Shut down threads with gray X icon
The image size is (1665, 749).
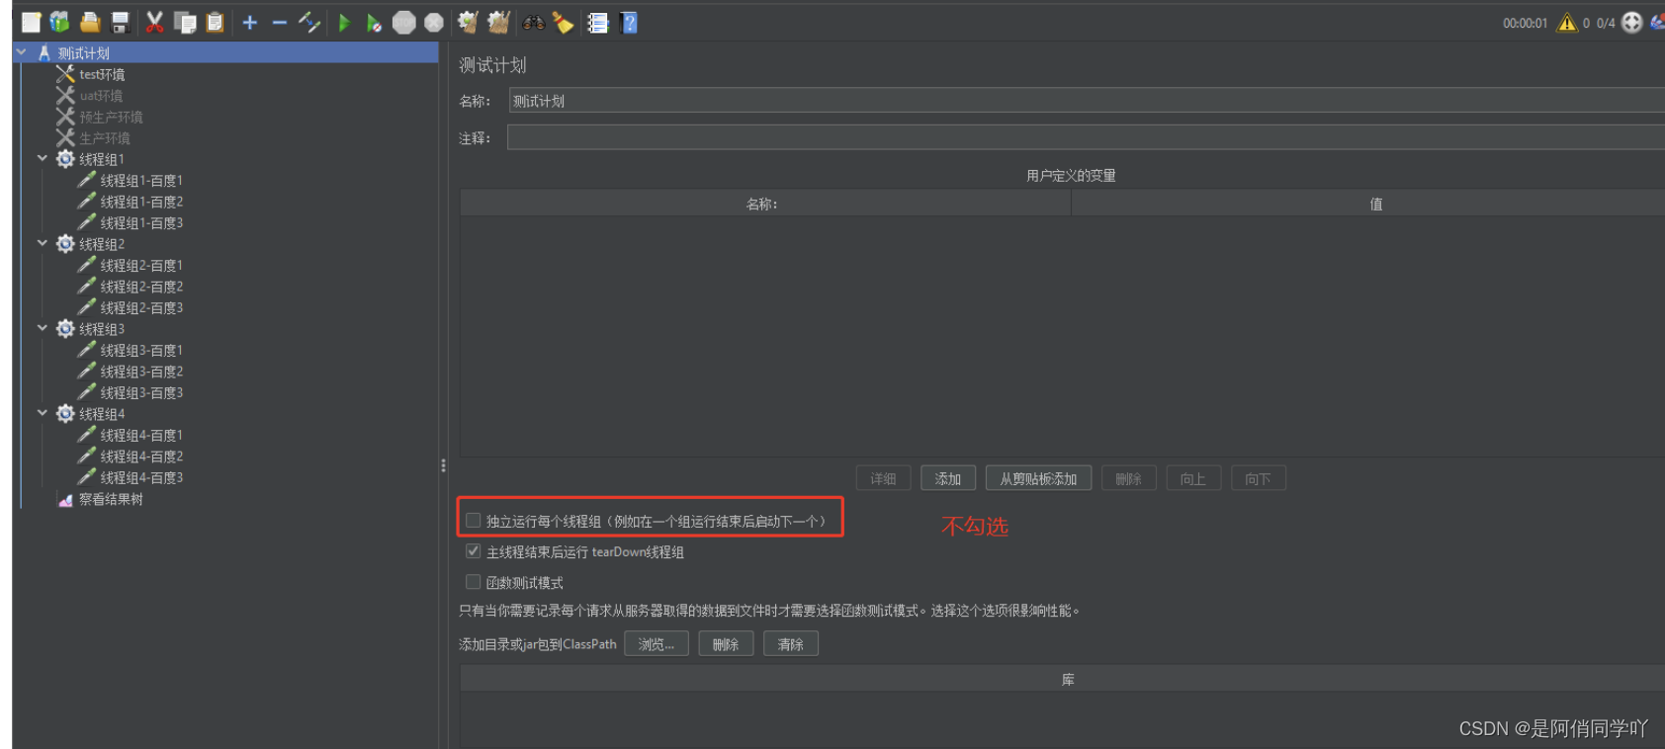(x=434, y=23)
